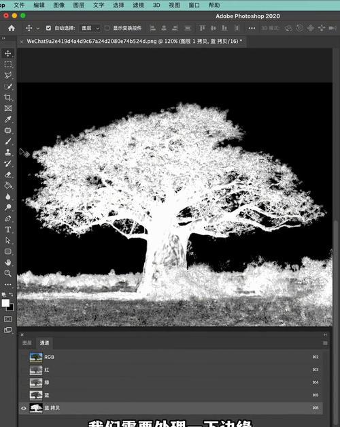Select the Eraser tool
Image resolution: width=340 pixels, height=427 pixels.
[x=8, y=174]
